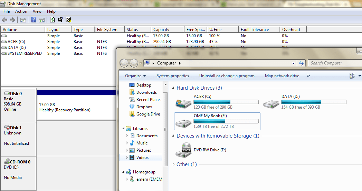Click the Explorer Back navigation button

click(124, 63)
